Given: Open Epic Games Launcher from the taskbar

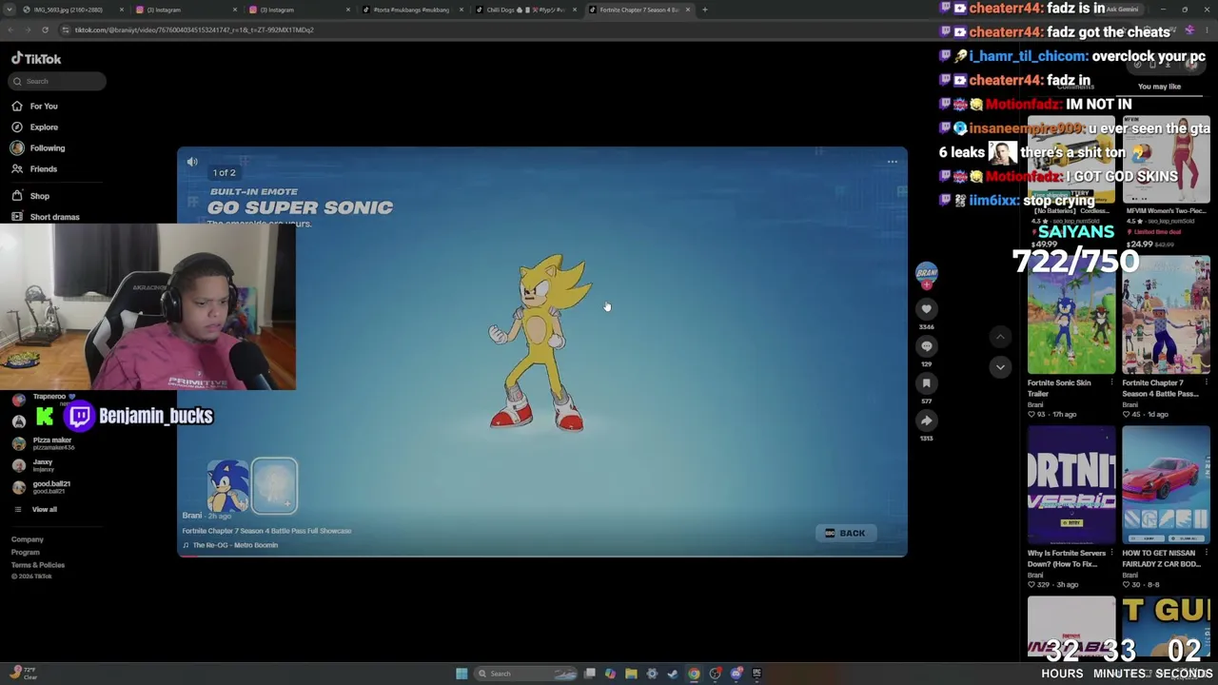Looking at the screenshot, I should (756, 674).
